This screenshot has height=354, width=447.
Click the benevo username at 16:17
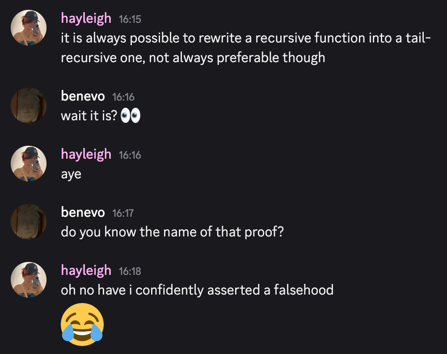point(83,212)
